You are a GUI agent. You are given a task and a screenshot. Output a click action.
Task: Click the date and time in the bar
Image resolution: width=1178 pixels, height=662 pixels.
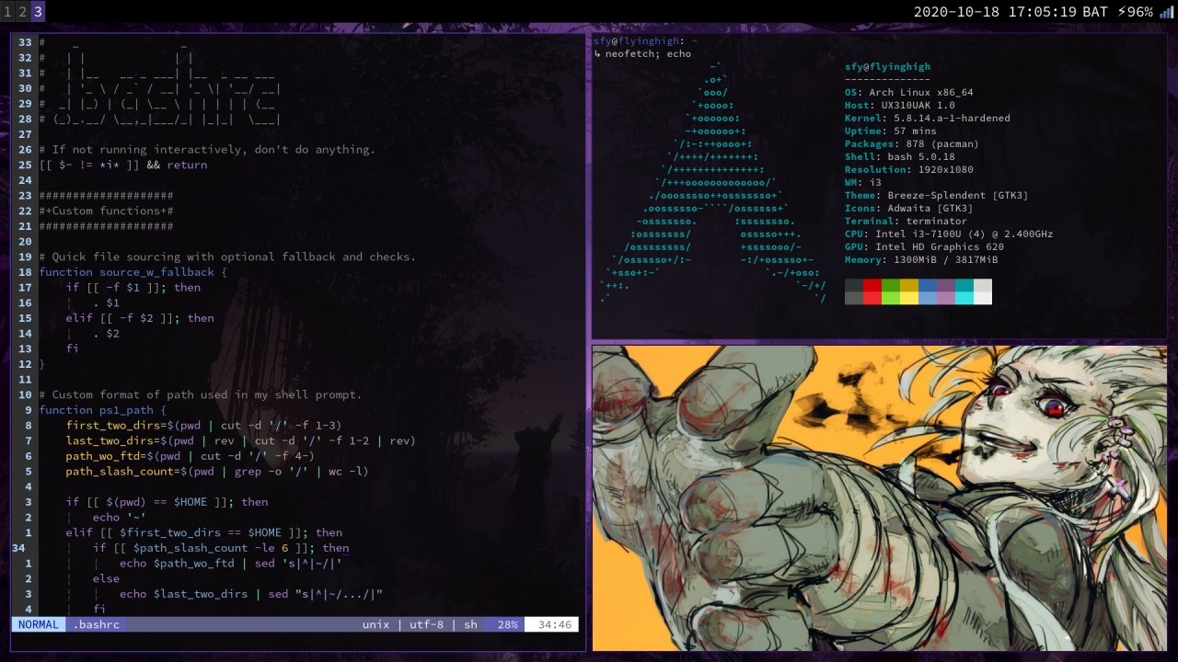click(x=994, y=12)
